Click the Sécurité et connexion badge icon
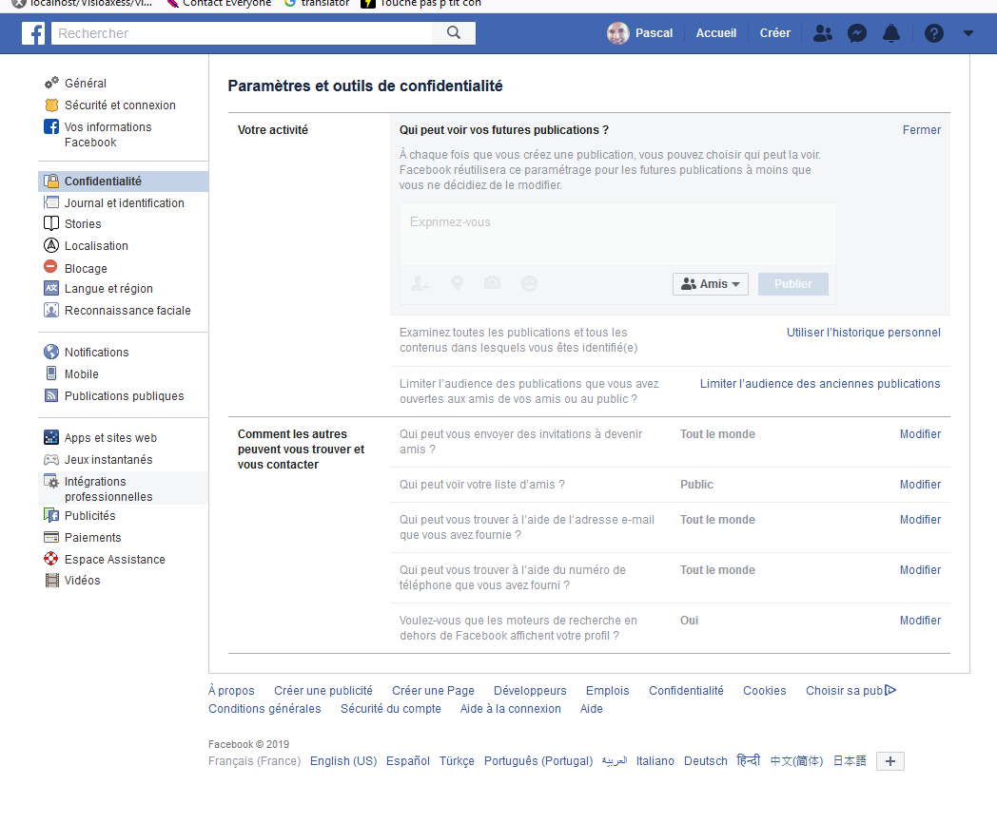The height and width of the screenshot is (823, 997). click(51, 105)
